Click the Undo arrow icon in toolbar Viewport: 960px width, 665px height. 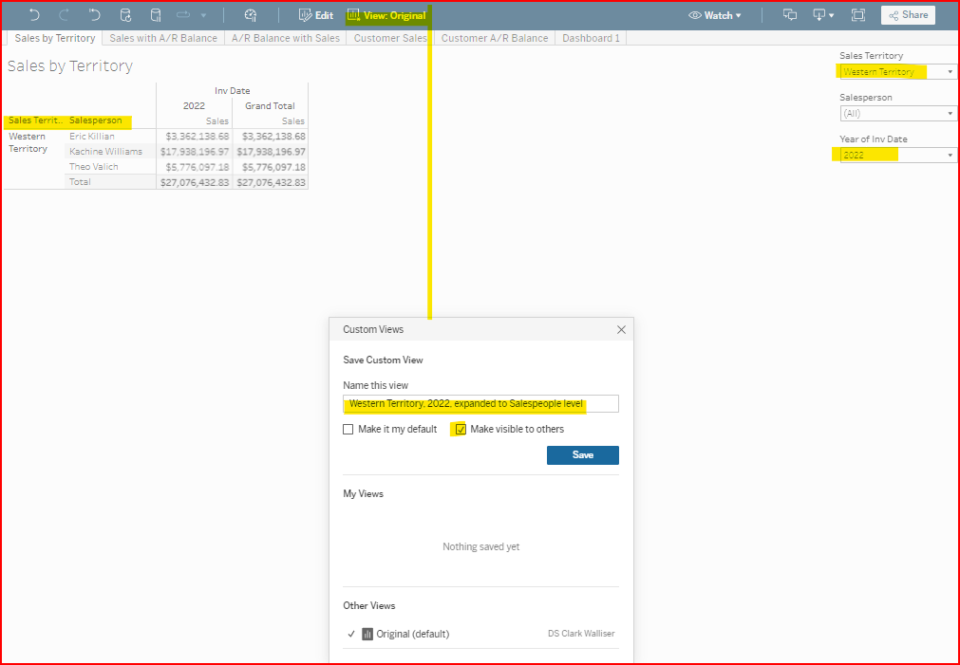[34, 15]
